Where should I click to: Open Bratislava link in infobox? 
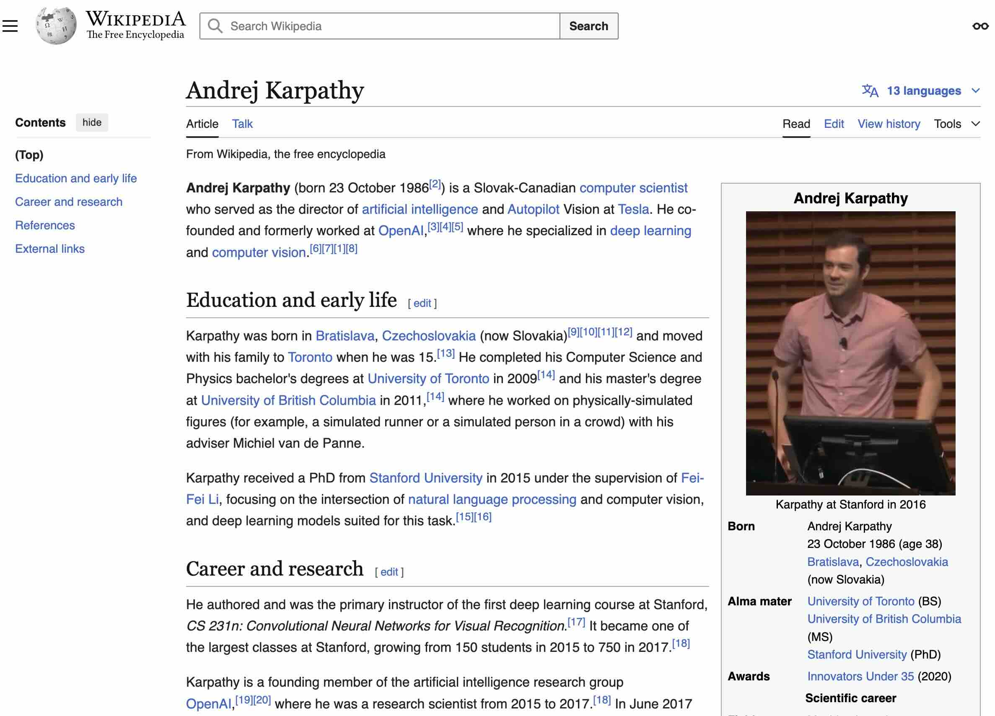[833, 562]
